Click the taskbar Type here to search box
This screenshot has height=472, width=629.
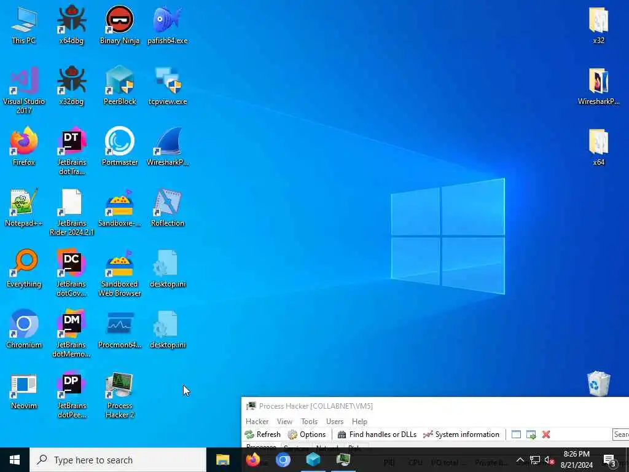(x=118, y=460)
